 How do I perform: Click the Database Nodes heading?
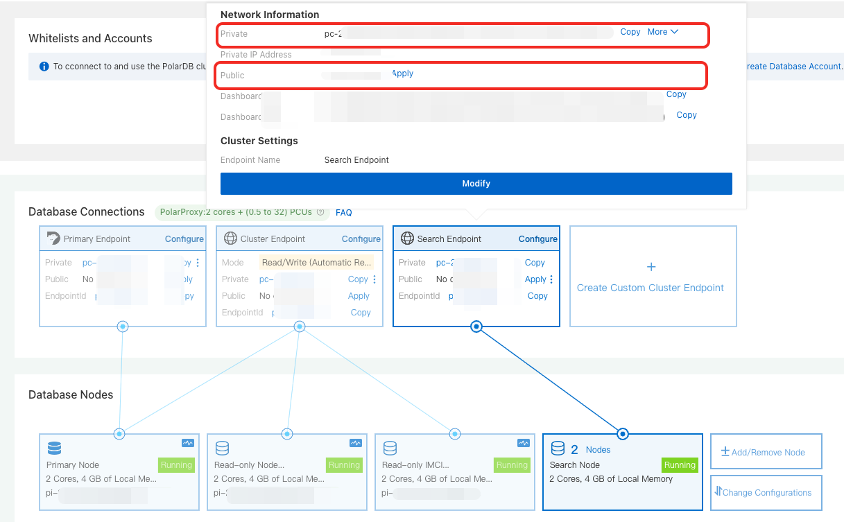(71, 394)
